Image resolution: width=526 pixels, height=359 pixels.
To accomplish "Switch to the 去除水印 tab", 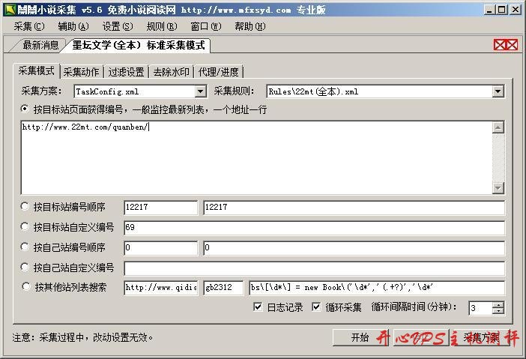I will pyautogui.click(x=171, y=72).
